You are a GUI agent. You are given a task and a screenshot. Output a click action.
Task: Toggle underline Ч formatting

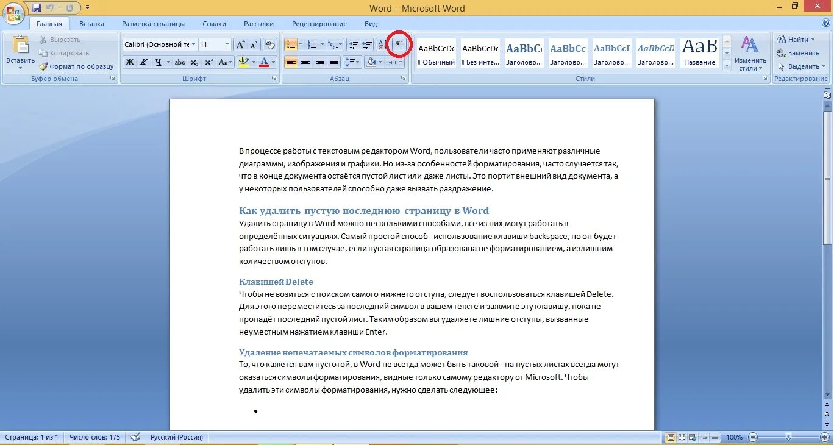click(x=159, y=62)
